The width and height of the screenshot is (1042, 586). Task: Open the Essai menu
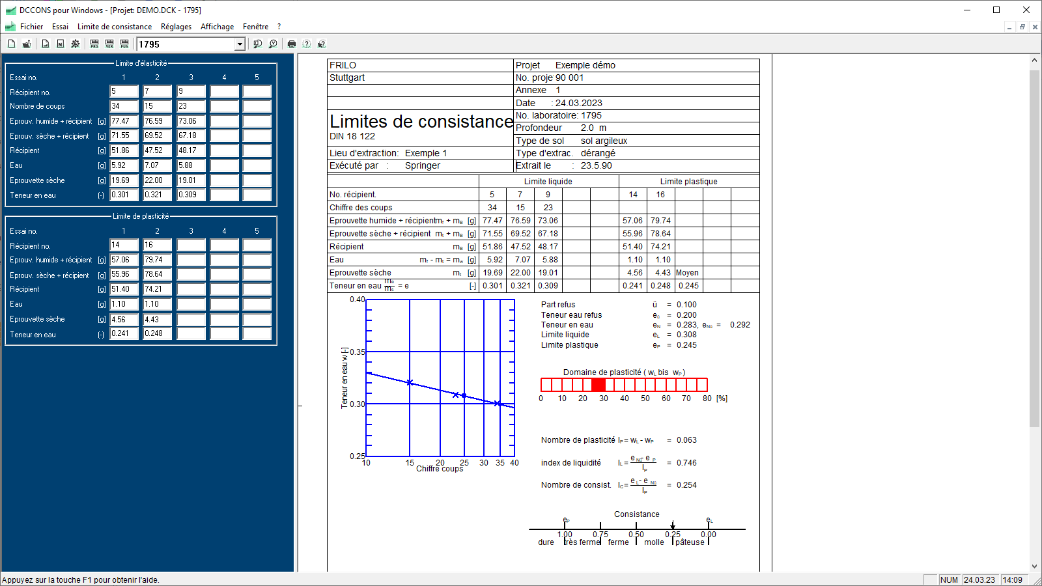point(60,27)
